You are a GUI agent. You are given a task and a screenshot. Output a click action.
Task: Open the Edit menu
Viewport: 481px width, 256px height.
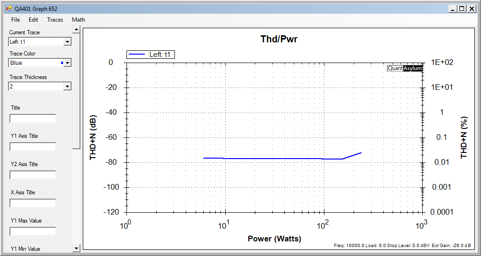pos(33,20)
